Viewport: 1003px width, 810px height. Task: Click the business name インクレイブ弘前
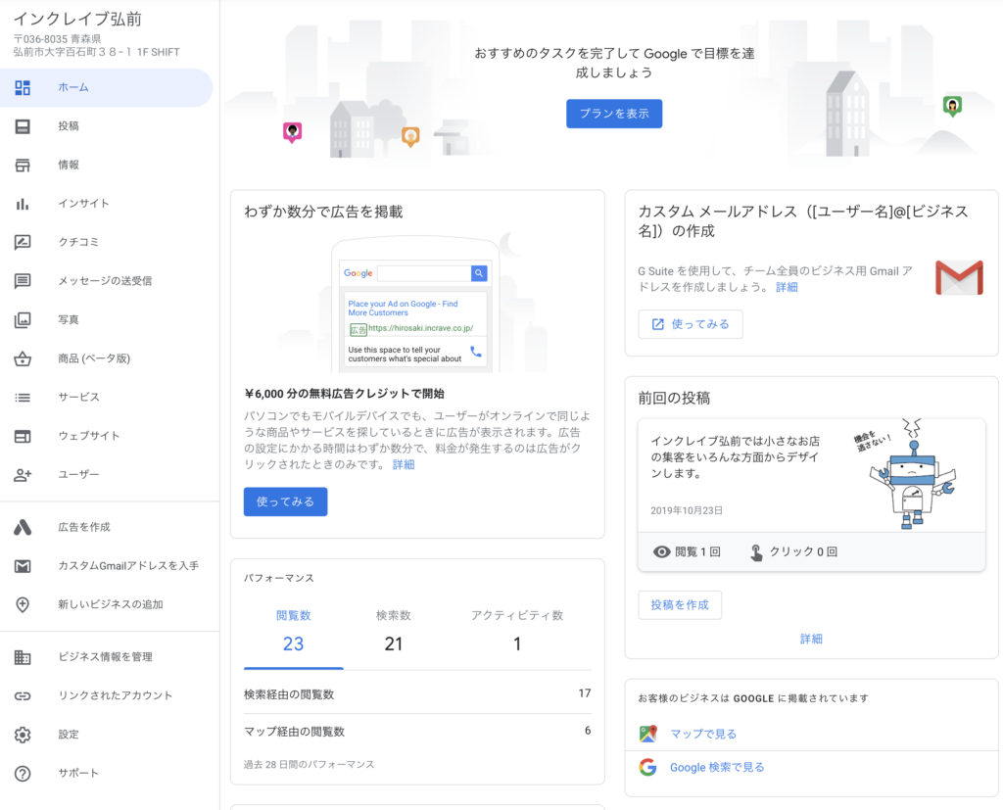click(77, 20)
